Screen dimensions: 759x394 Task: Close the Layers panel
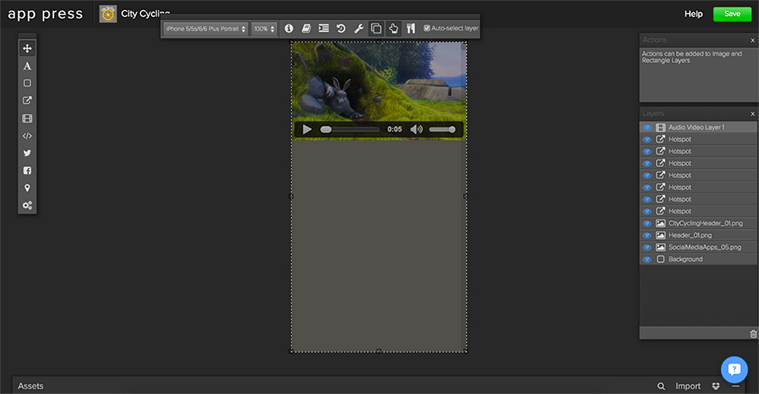coord(753,114)
